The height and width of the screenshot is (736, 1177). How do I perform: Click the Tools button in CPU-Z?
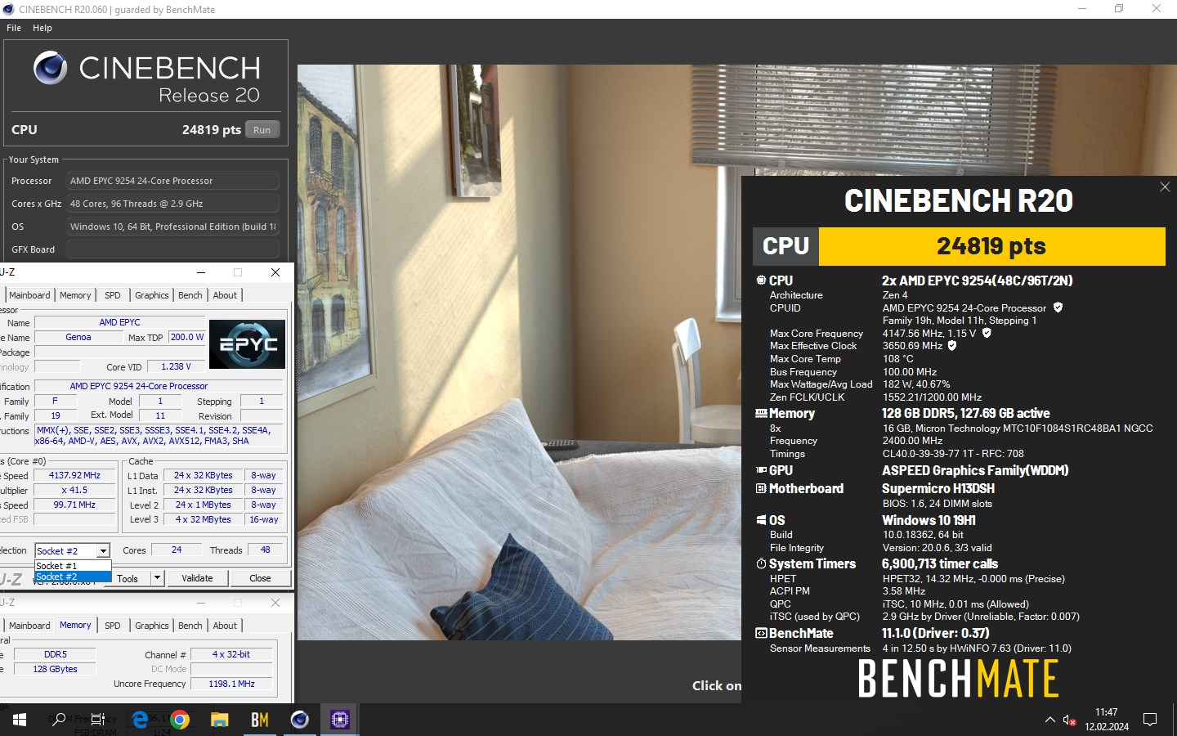point(128,578)
